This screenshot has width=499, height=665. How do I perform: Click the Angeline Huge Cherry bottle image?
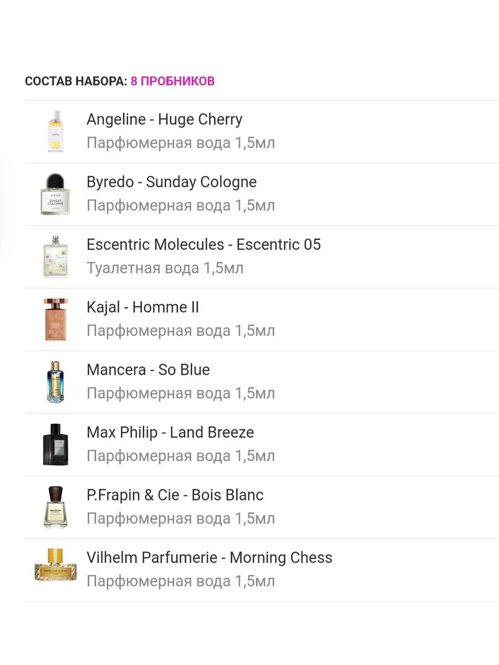coord(55,131)
